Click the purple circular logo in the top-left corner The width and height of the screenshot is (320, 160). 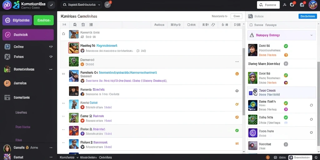tap(7, 5)
